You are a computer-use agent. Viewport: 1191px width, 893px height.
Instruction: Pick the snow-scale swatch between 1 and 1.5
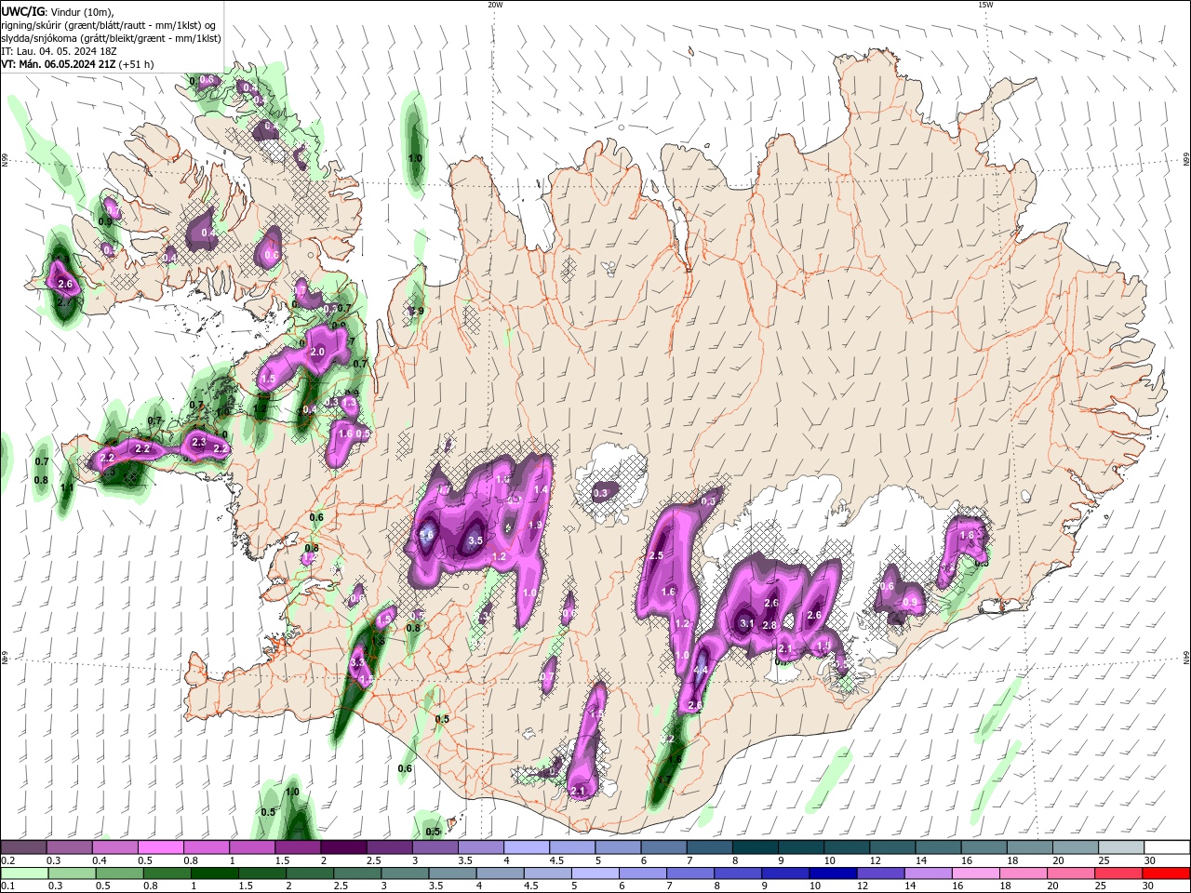click(252, 847)
